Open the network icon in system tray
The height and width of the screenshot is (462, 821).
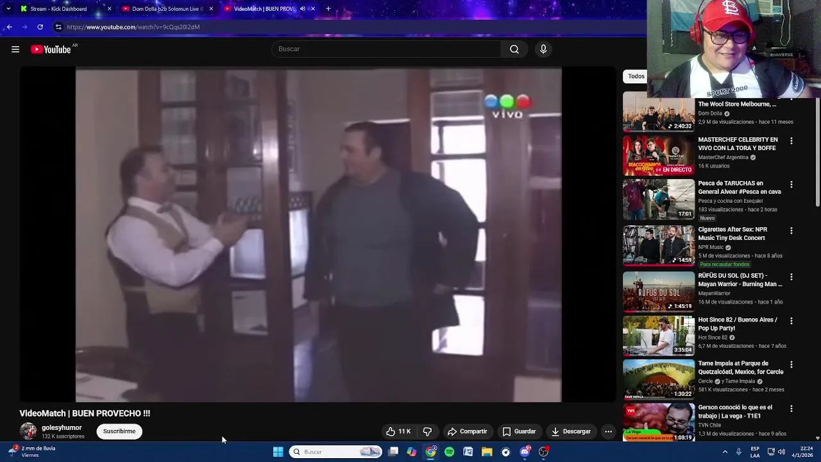(x=771, y=452)
